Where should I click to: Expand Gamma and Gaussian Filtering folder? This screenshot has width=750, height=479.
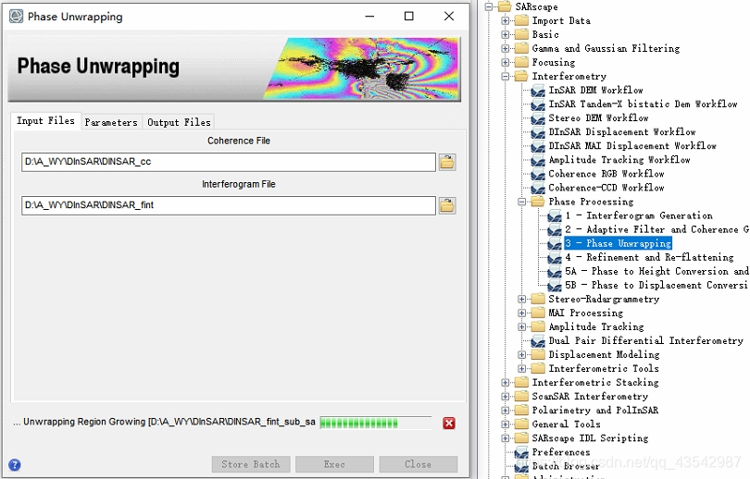(506, 48)
